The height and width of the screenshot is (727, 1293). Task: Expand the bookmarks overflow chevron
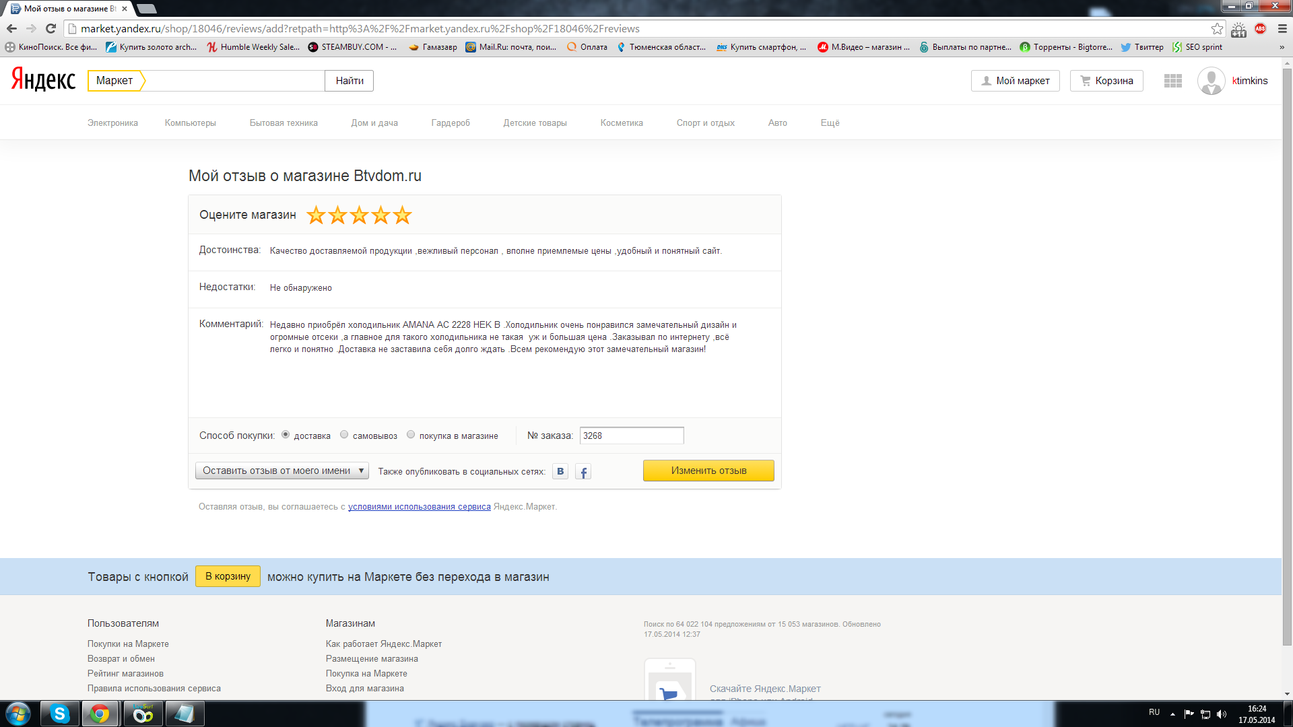pyautogui.click(x=1282, y=47)
